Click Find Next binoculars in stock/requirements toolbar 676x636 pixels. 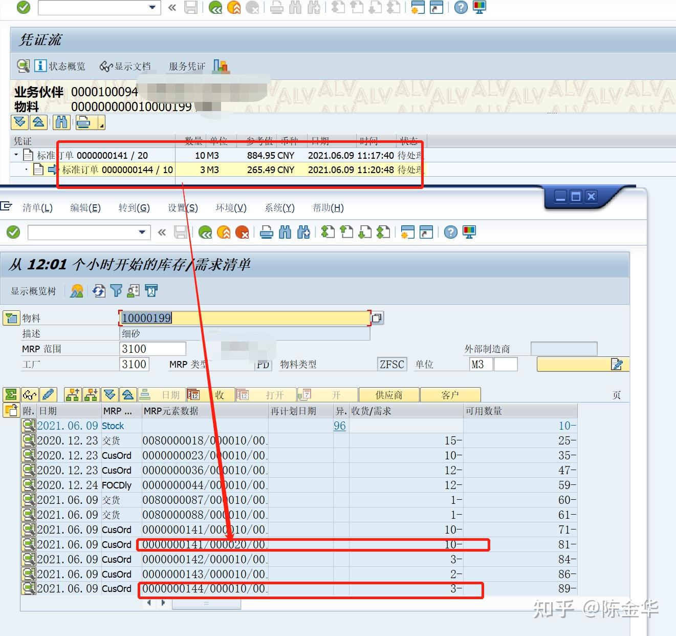[x=303, y=232]
